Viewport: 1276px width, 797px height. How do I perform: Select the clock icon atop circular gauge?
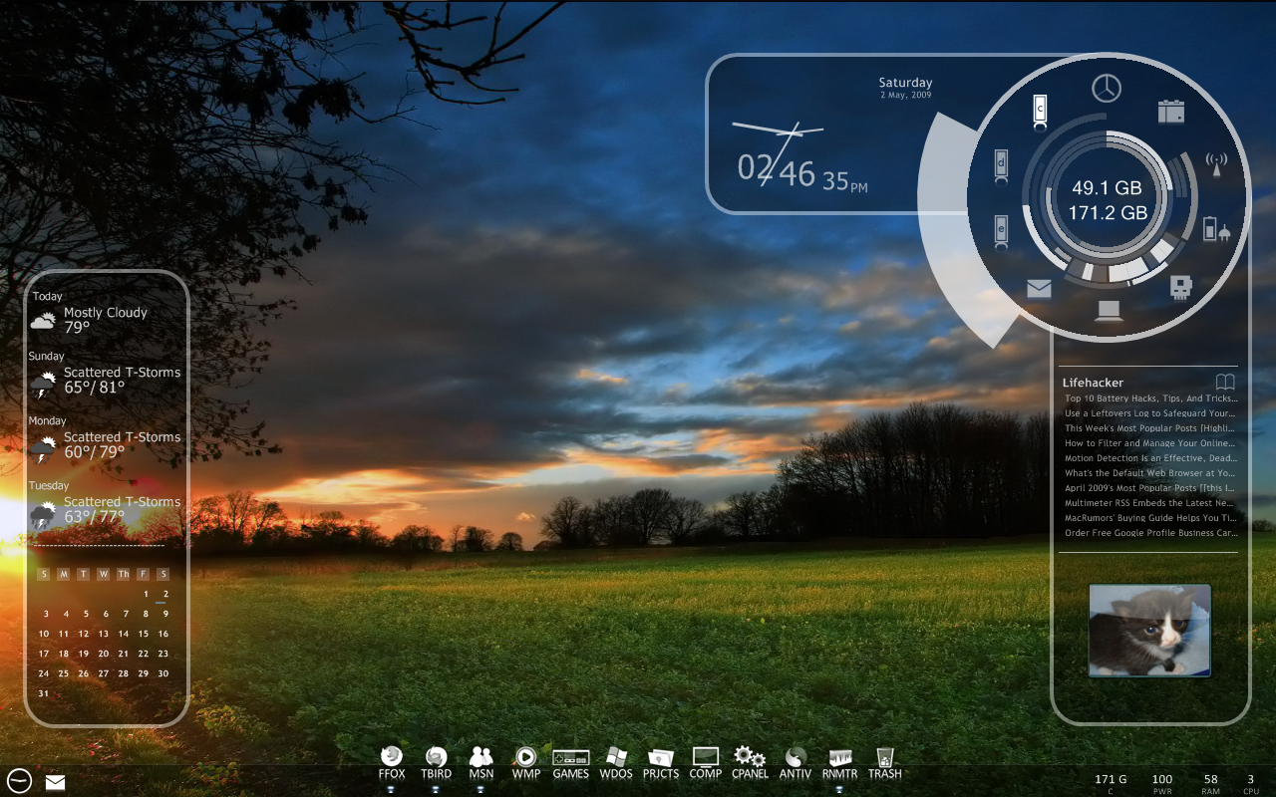[1106, 88]
